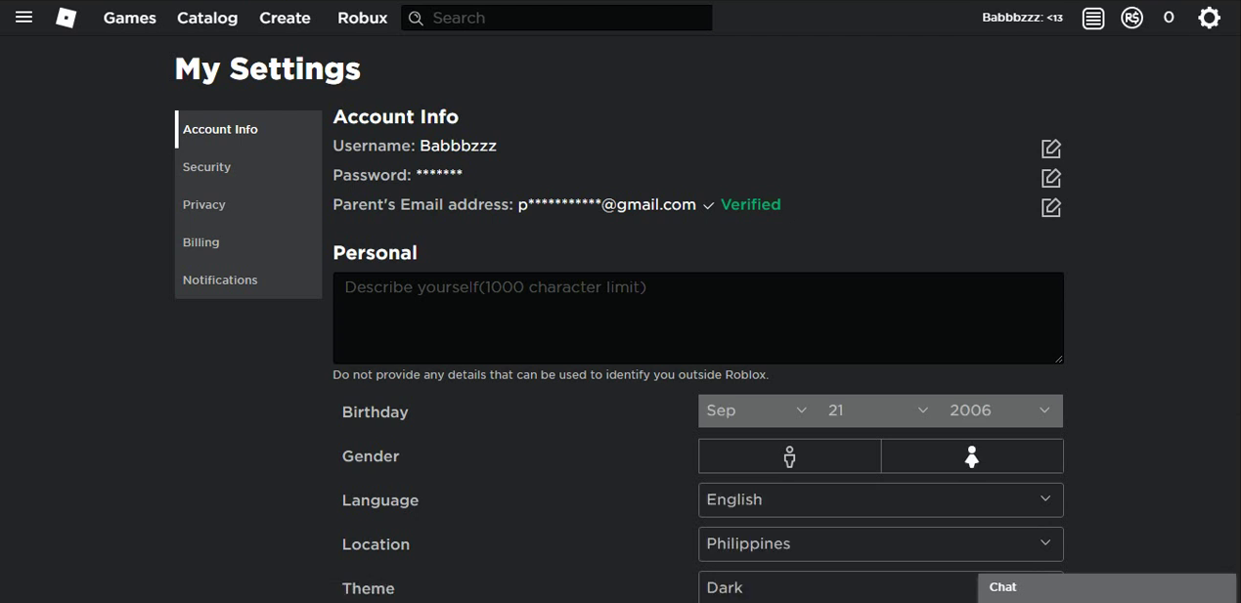Click the Describe yourself text box

coord(697,319)
